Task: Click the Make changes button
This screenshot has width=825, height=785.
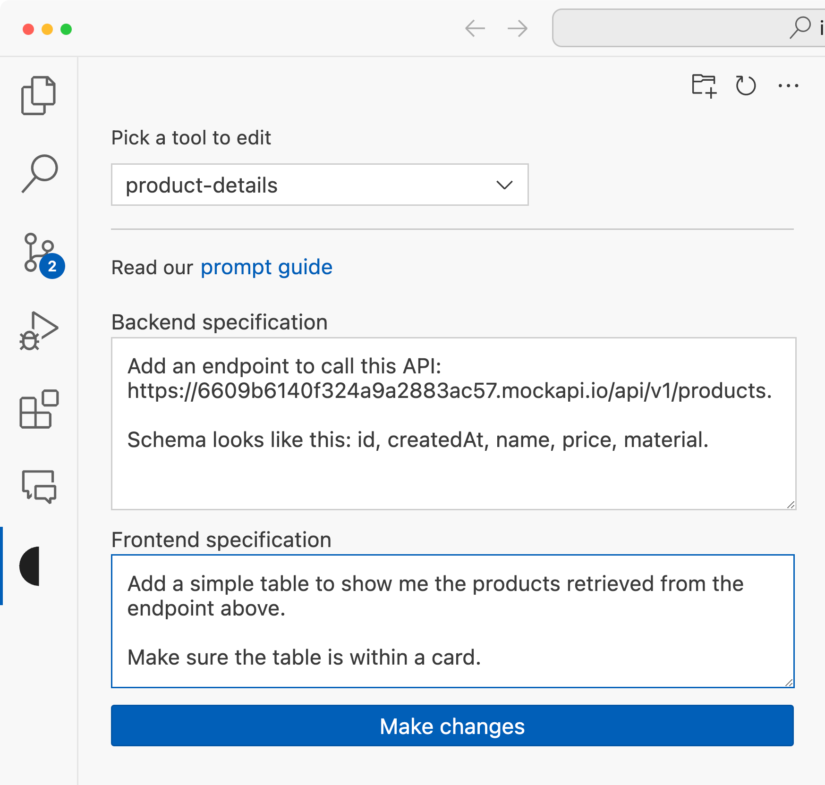Action: point(452,726)
